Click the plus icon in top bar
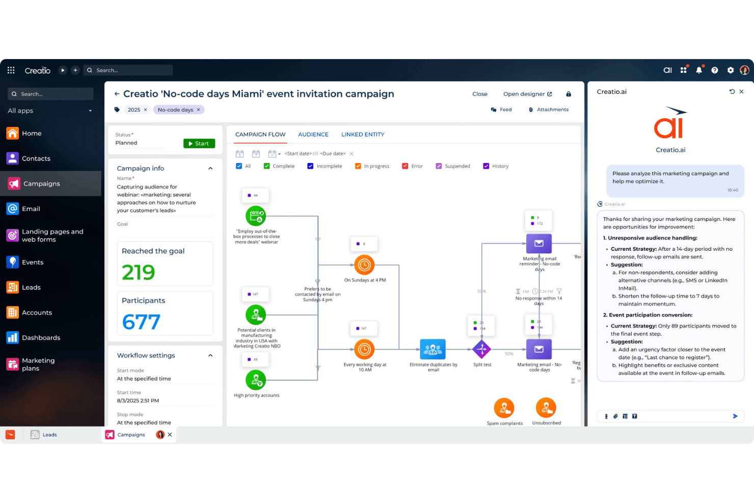Screen dimensions: 754x503 (75, 70)
